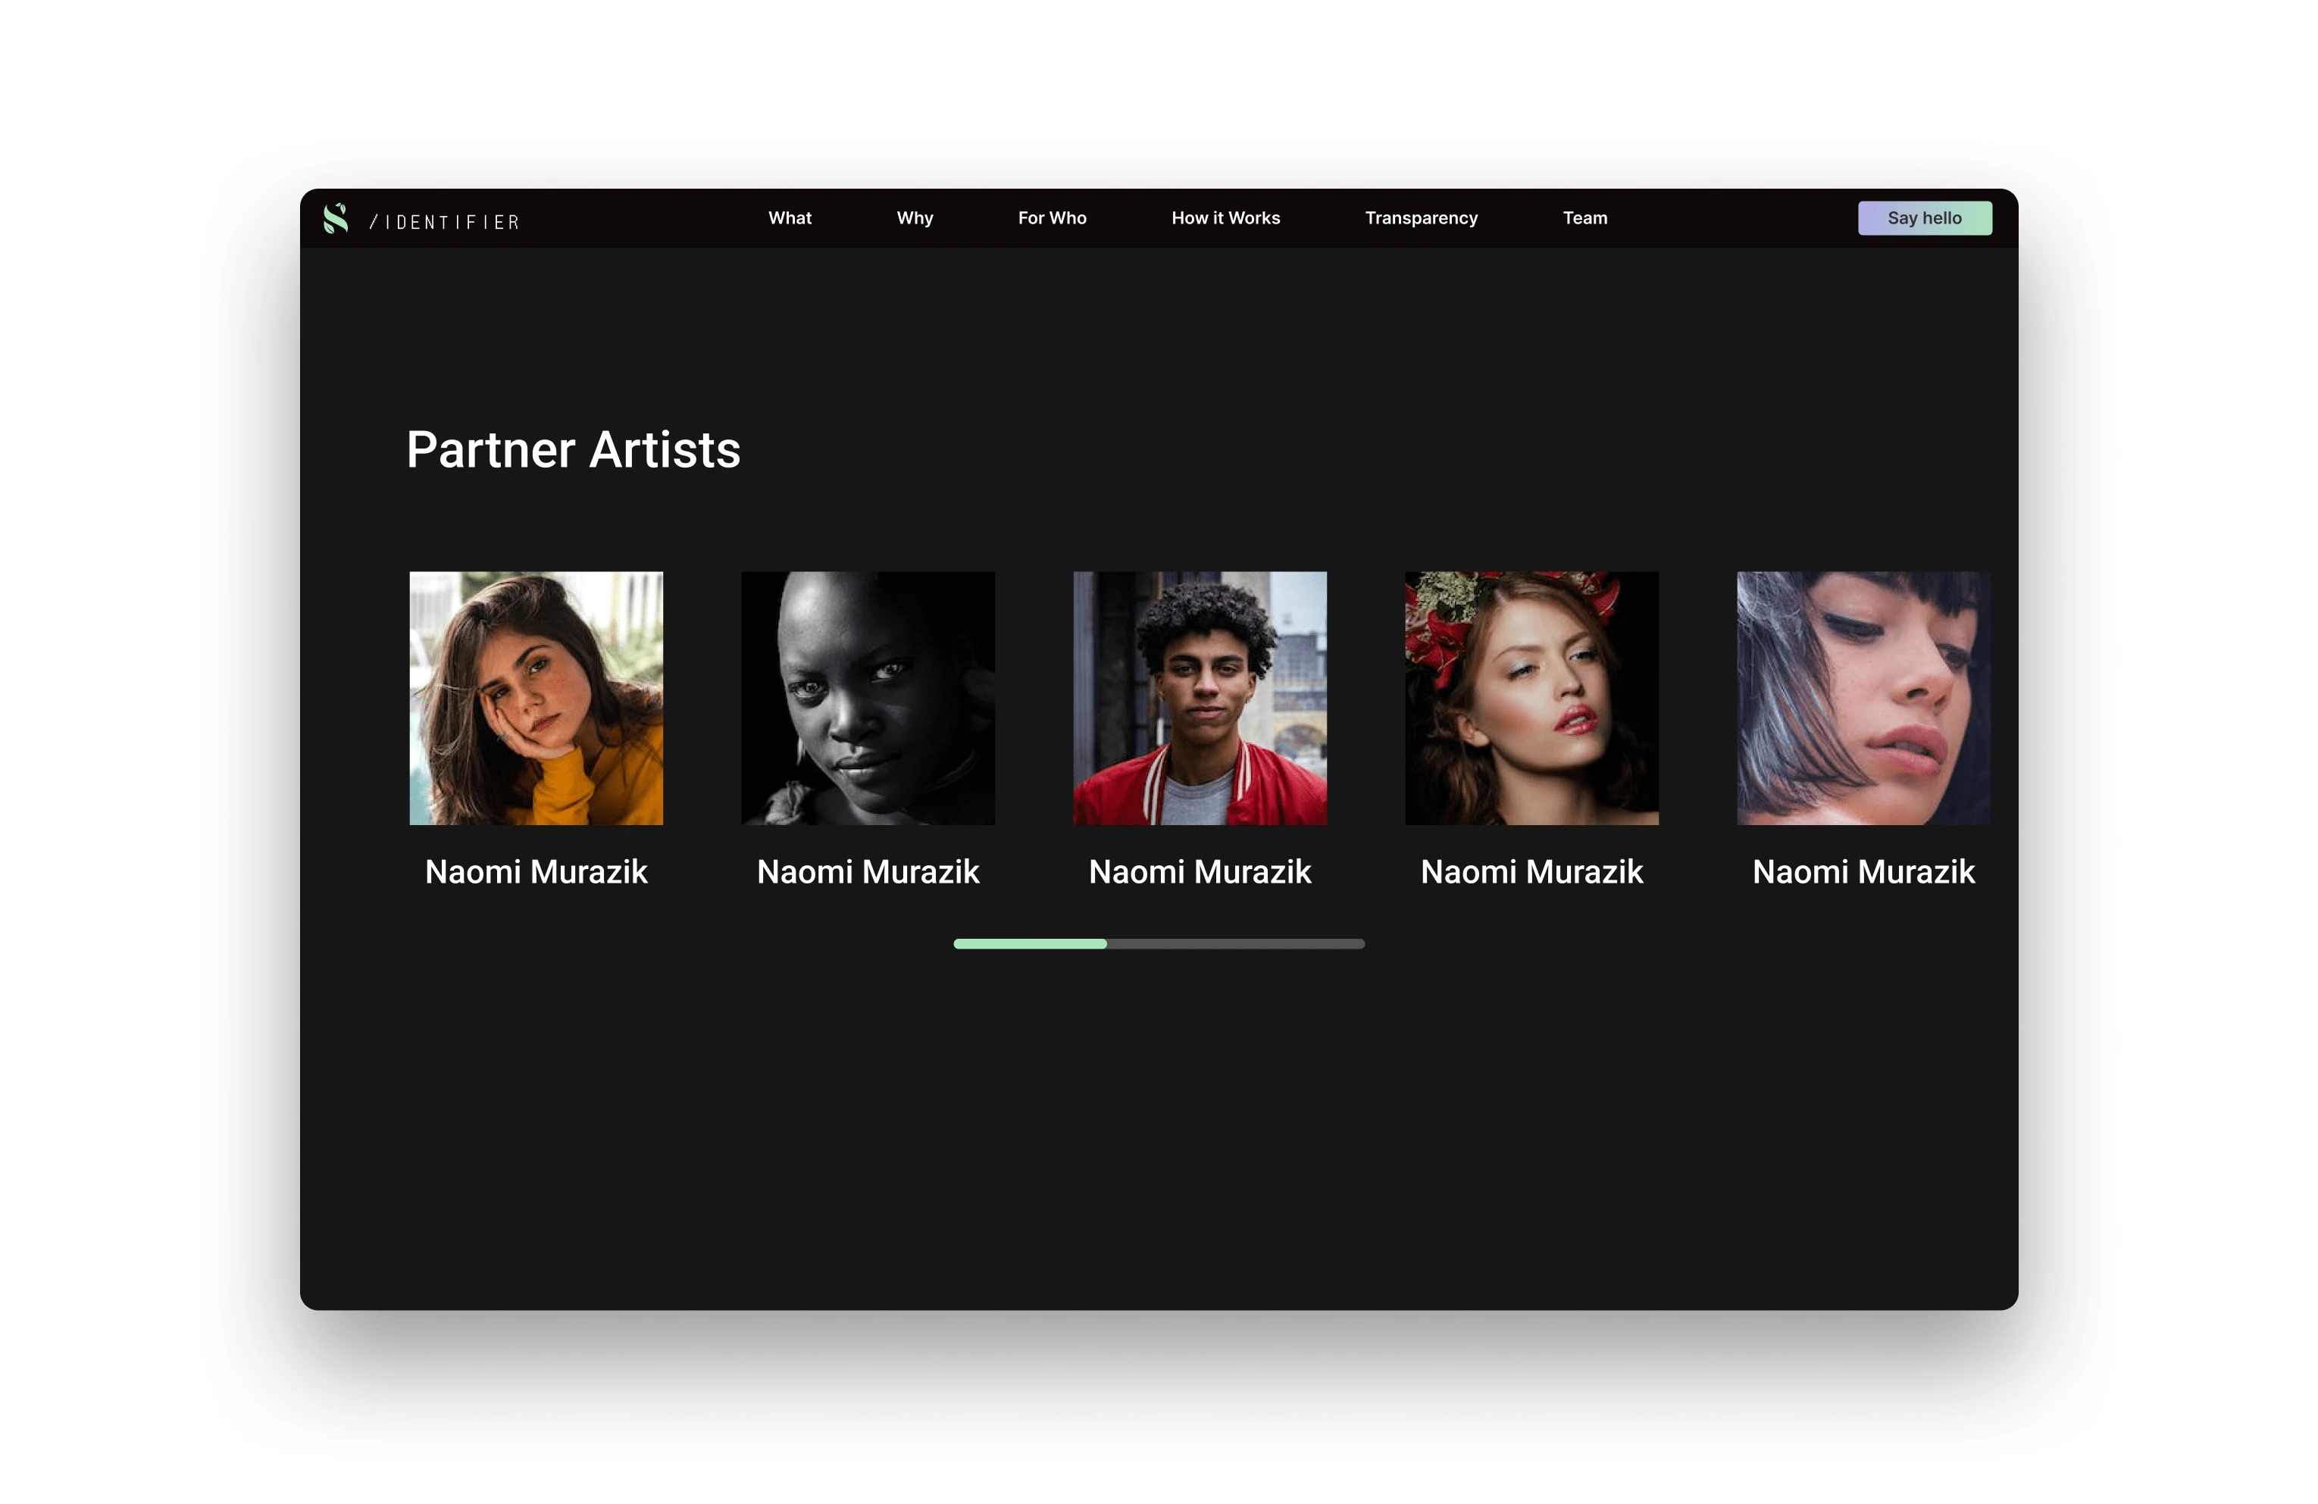Select the For Who nav link
Image resolution: width=2318 pixels, height=1504 pixels.
pos(1052,218)
